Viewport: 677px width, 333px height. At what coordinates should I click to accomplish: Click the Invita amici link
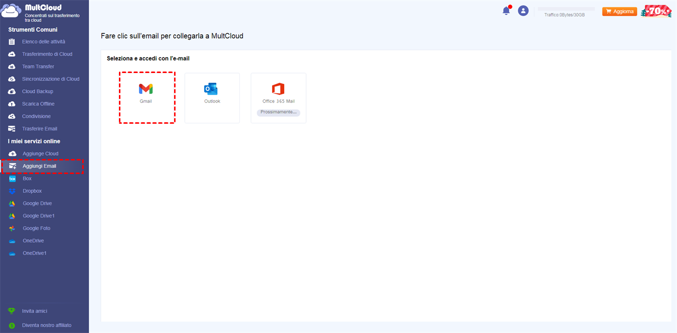click(35, 311)
